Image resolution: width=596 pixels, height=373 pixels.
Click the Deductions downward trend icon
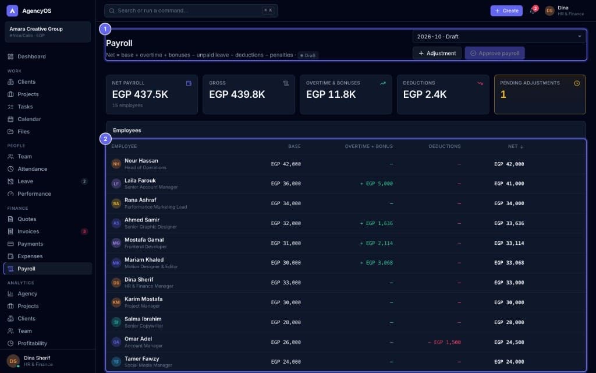click(480, 83)
